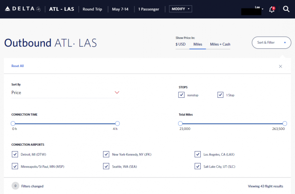Screen dimensions: 295x194
Task: Click the 23,000 Total Miles slider handle
Action: (180, 123)
